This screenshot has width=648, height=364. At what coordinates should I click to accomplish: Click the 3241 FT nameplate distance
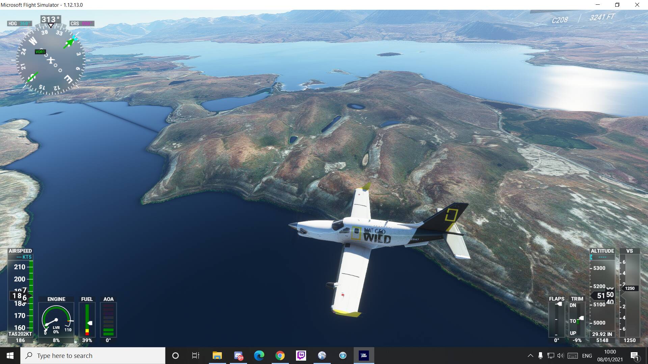pyautogui.click(x=602, y=17)
